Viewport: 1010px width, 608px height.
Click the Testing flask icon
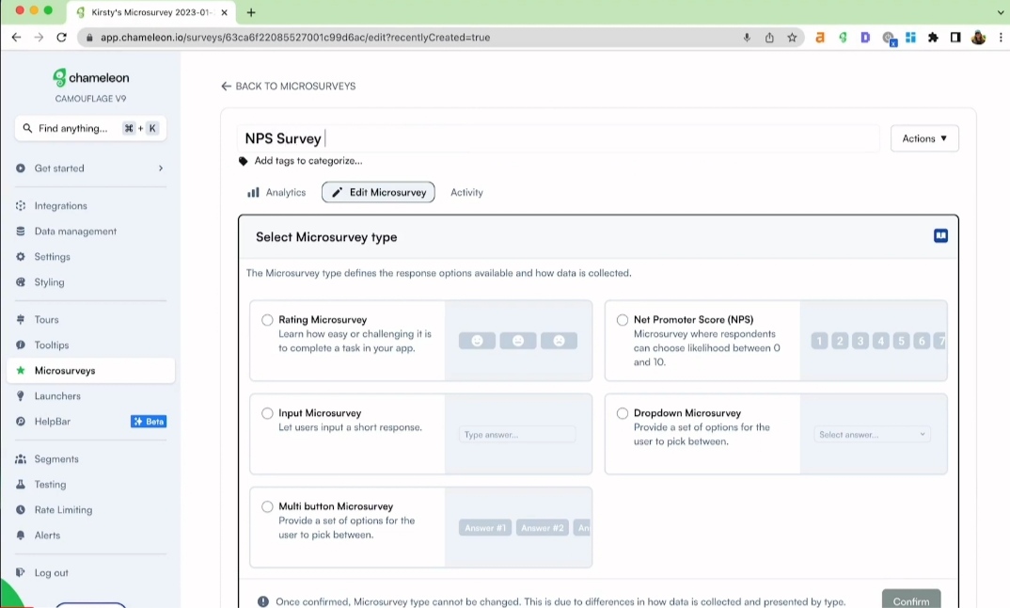pos(21,484)
